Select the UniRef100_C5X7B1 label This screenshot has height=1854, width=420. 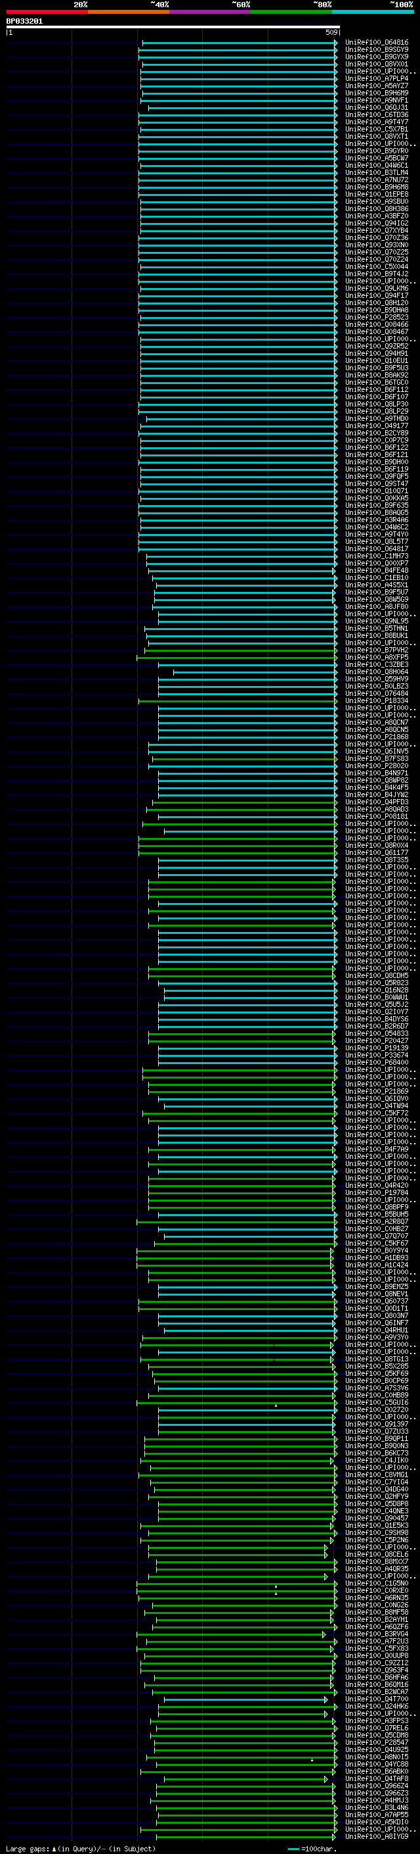pos(377,130)
